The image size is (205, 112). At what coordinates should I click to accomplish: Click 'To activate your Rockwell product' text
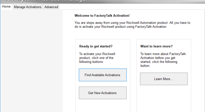tap(97, 58)
